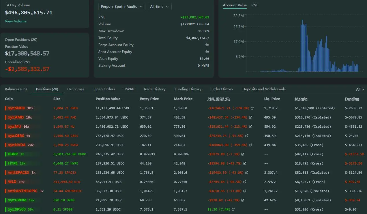The height and width of the screenshot is (214, 367).
Task: Open share icon for xyz:AMD PNL
Action: [250, 117]
